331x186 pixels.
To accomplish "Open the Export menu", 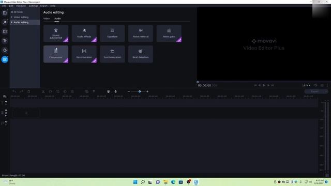I will point(44,6).
